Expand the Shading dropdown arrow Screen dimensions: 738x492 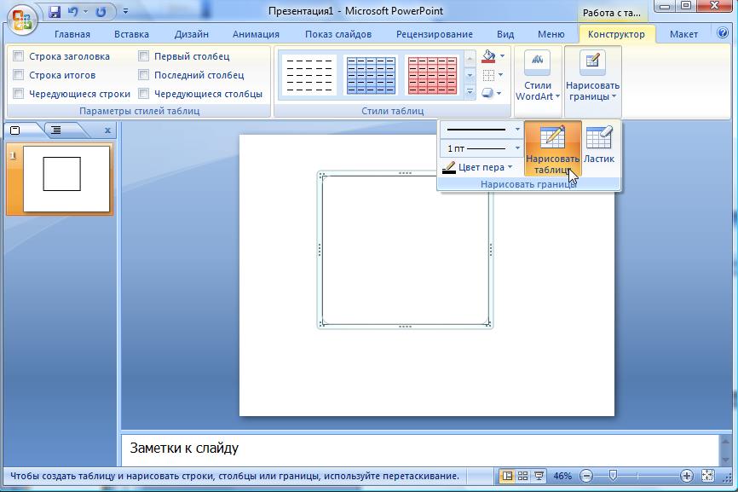coord(502,56)
